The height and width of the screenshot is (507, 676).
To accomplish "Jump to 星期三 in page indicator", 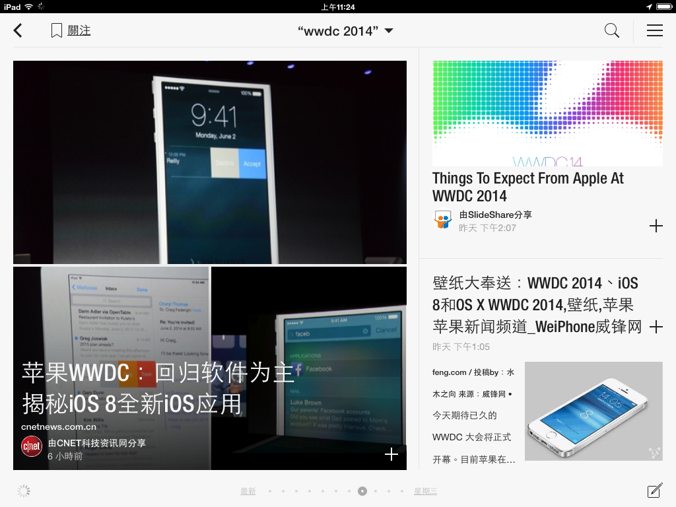I will [x=425, y=491].
